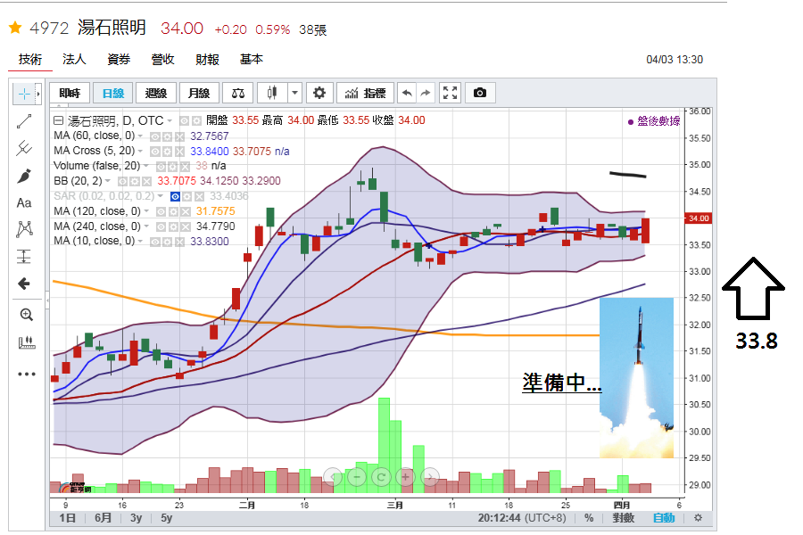Toggle visibility of 湯石照明 main series
This screenshot has width=803, height=535.
click(185, 121)
